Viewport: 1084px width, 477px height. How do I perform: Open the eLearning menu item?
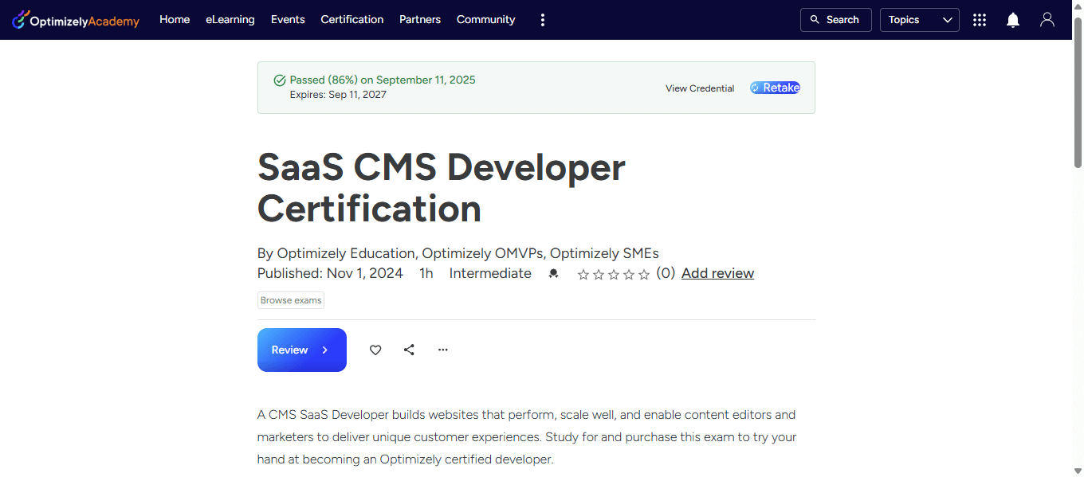tap(230, 20)
